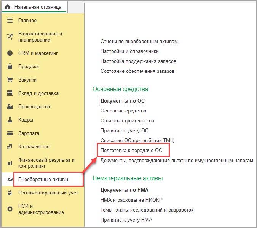Select the Внеоборотные активы section
257x228 pixels.
point(43,180)
